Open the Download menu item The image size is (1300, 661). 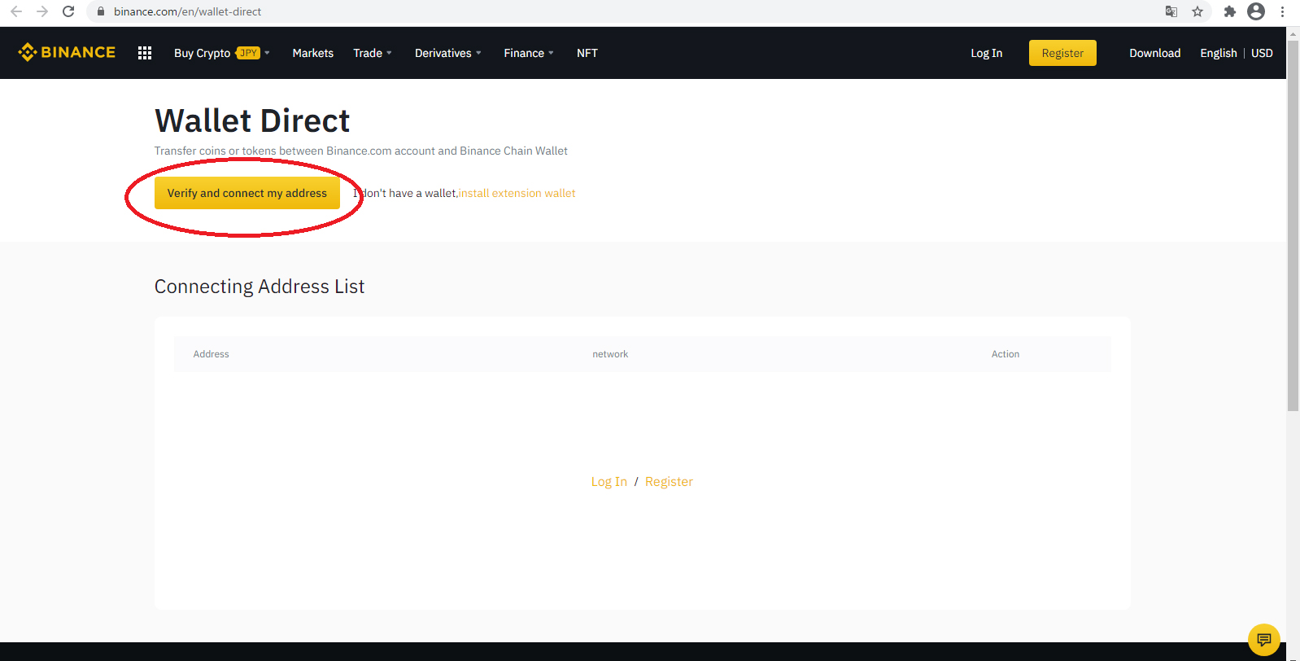(x=1155, y=53)
